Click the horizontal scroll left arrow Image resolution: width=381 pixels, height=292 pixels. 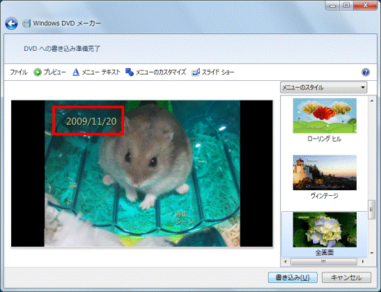[286, 261]
